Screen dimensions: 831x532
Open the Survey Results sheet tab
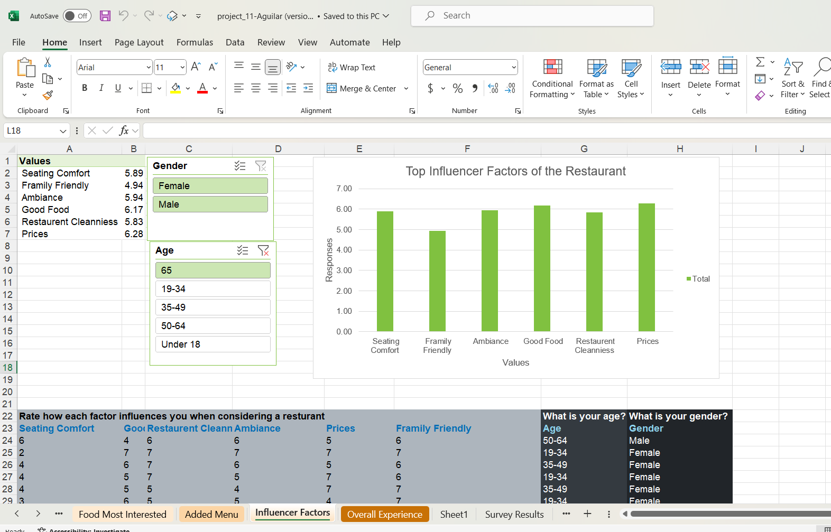(514, 514)
